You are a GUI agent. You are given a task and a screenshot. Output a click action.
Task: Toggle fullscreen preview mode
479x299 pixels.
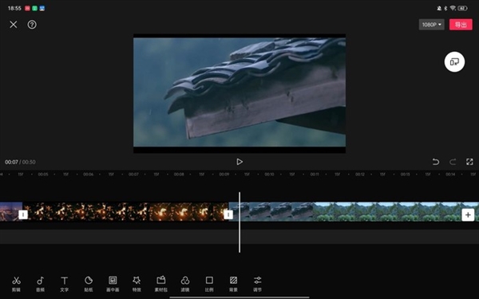click(469, 162)
